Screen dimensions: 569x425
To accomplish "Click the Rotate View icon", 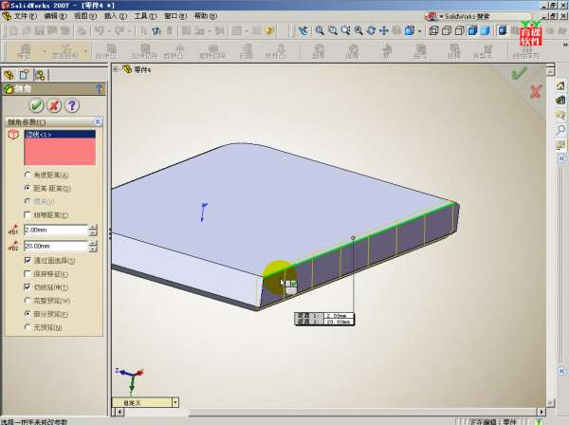I will [x=371, y=31].
